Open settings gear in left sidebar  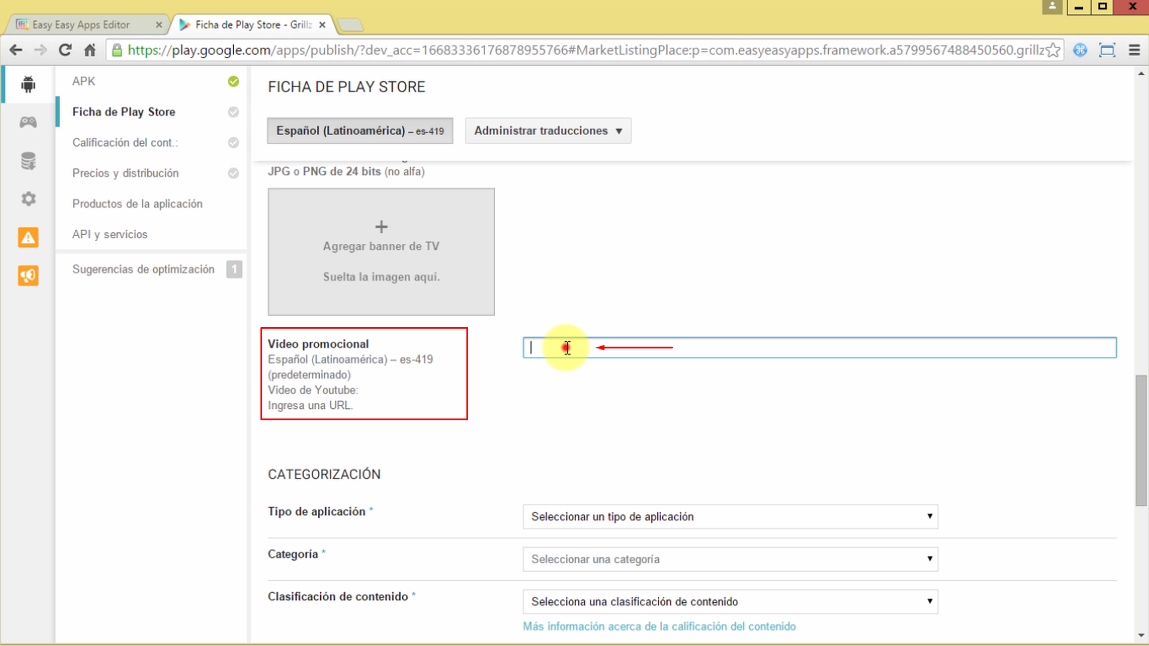28,199
